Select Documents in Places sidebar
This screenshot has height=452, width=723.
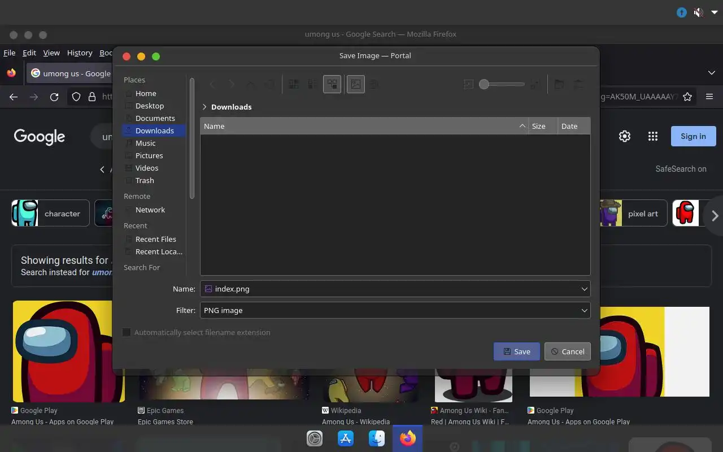point(154,118)
